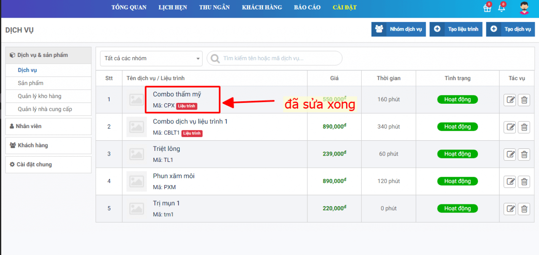Expand Cài đặt chung sidebar section
539x255 pixels.
(x=48, y=164)
